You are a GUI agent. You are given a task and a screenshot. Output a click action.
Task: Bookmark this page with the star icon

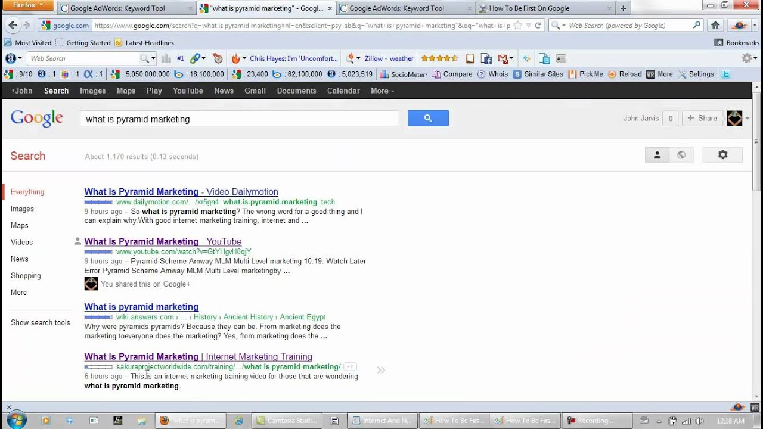pyautogui.click(x=517, y=26)
